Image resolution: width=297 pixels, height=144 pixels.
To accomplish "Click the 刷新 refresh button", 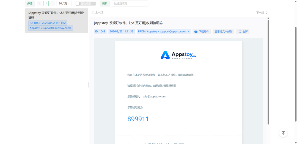I will (105, 3).
